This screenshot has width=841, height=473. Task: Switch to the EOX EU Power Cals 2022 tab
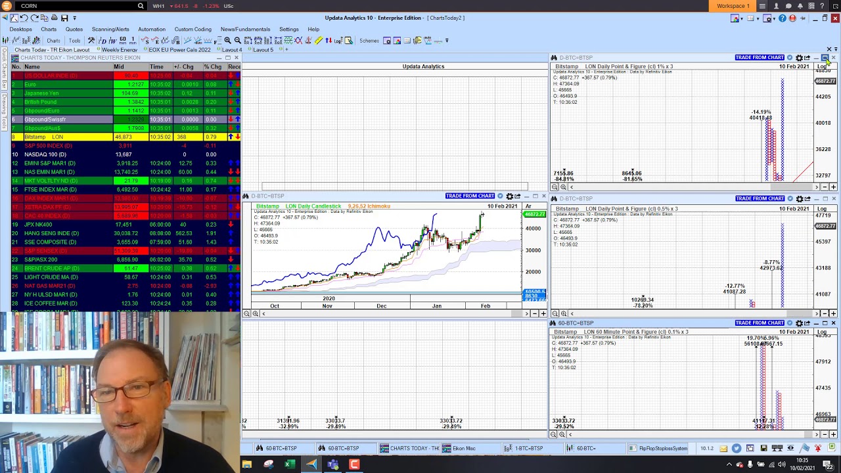coord(180,50)
